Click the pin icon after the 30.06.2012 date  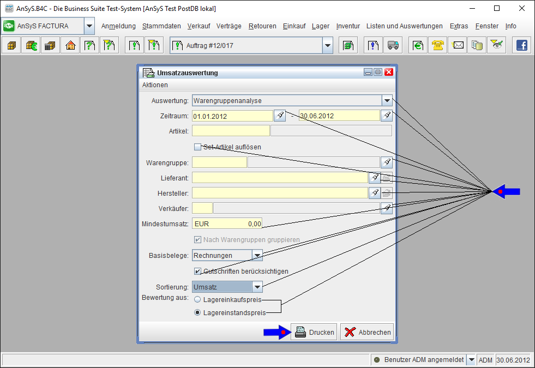(386, 116)
